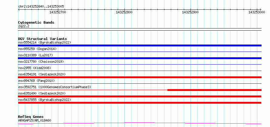Click the thin blue line under esv994769

click(140, 83)
